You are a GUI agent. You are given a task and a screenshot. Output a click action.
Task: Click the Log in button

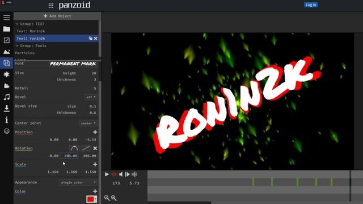click(311, 5)
